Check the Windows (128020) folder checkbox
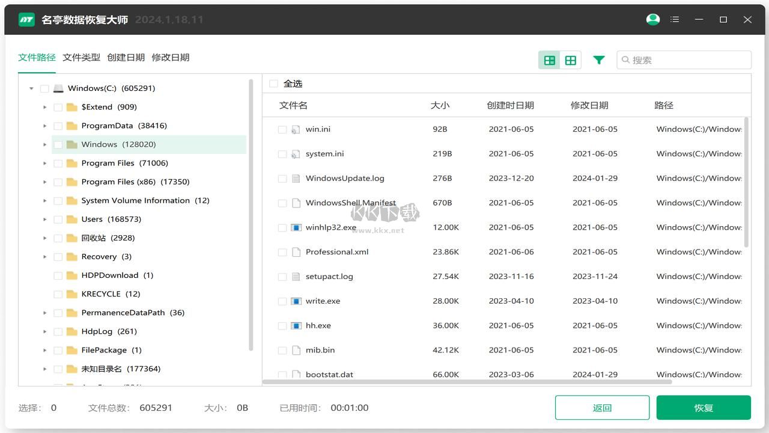This screenshot has height=433, width=769. [58, 144]
